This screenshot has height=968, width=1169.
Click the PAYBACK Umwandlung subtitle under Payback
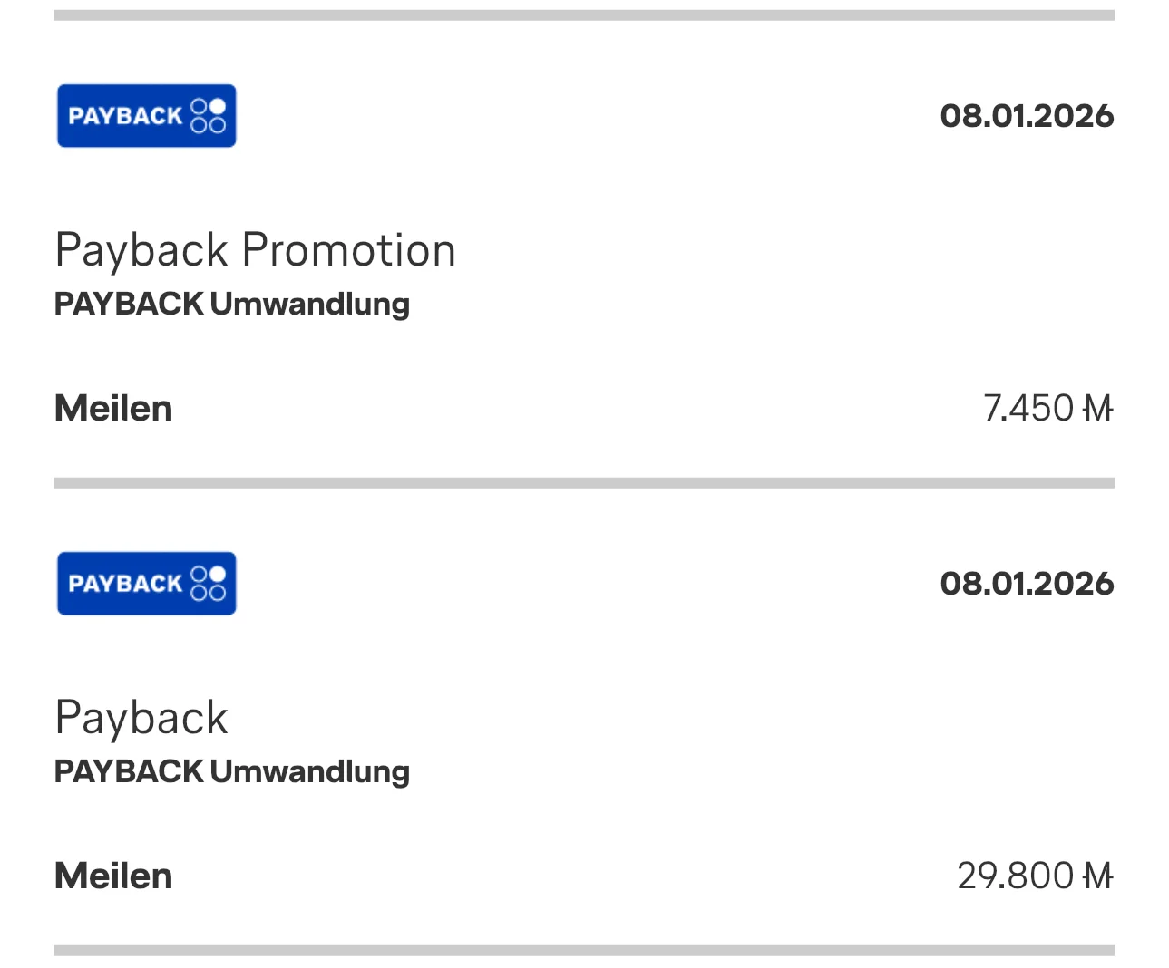click(232, 771)
